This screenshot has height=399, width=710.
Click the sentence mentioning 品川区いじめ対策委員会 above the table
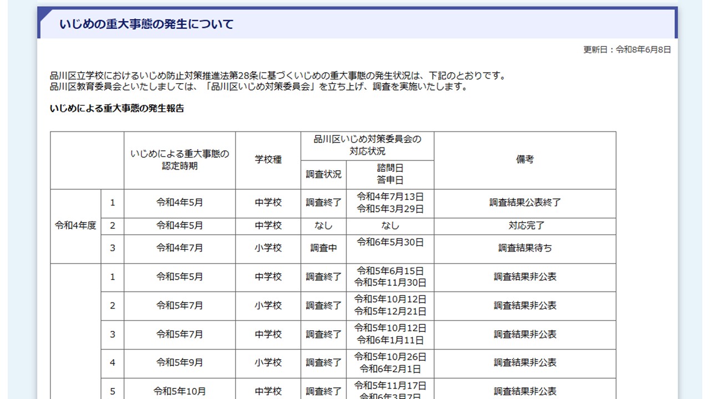click(x=258, y=86)
